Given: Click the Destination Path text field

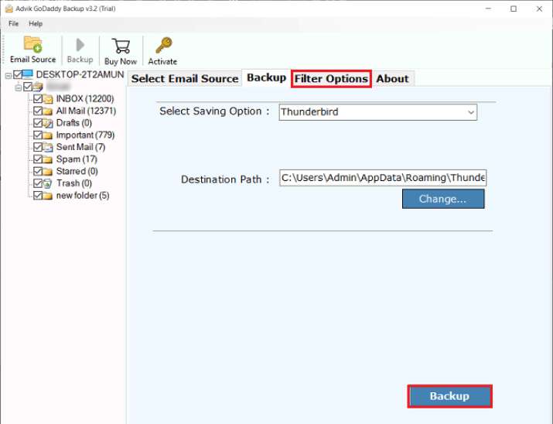Looking at the screenshot, I should [x=383, y=178].
